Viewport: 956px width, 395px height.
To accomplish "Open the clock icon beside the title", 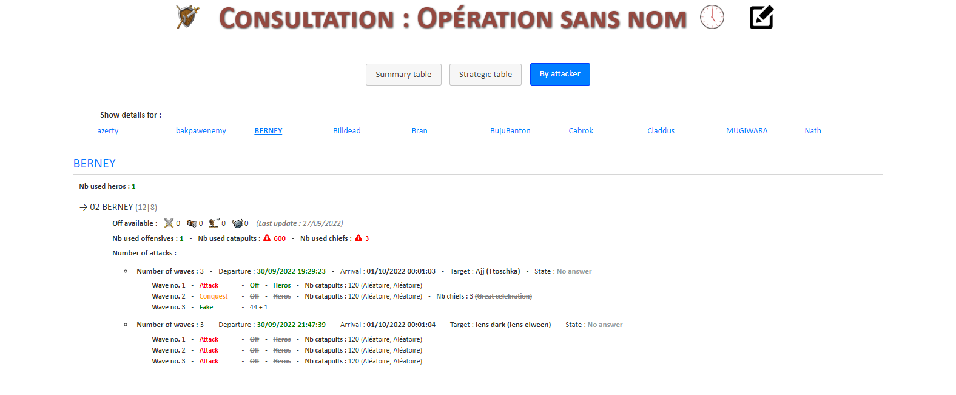I will 712,17.
